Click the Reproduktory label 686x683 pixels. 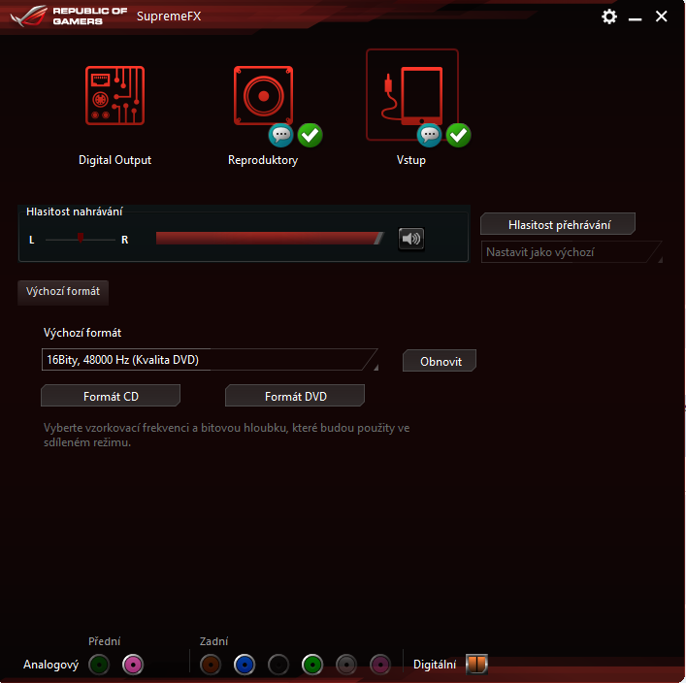pyautogui.click(x=263, y=160)
